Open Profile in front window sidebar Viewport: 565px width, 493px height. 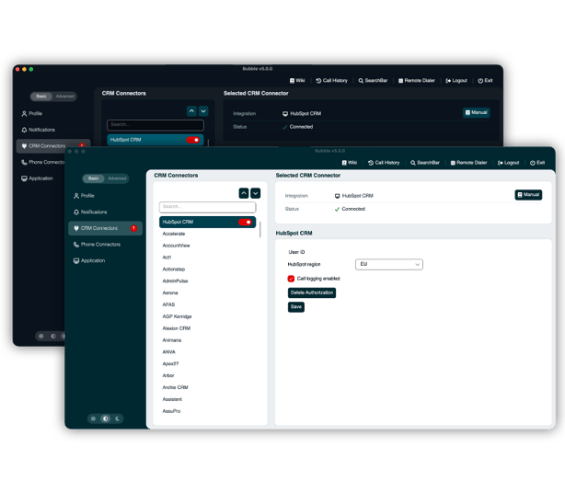click(x=84, y=196)
